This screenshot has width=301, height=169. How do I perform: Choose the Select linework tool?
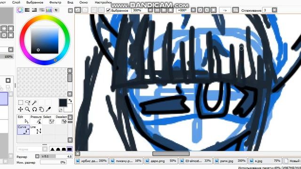[48, 119]
